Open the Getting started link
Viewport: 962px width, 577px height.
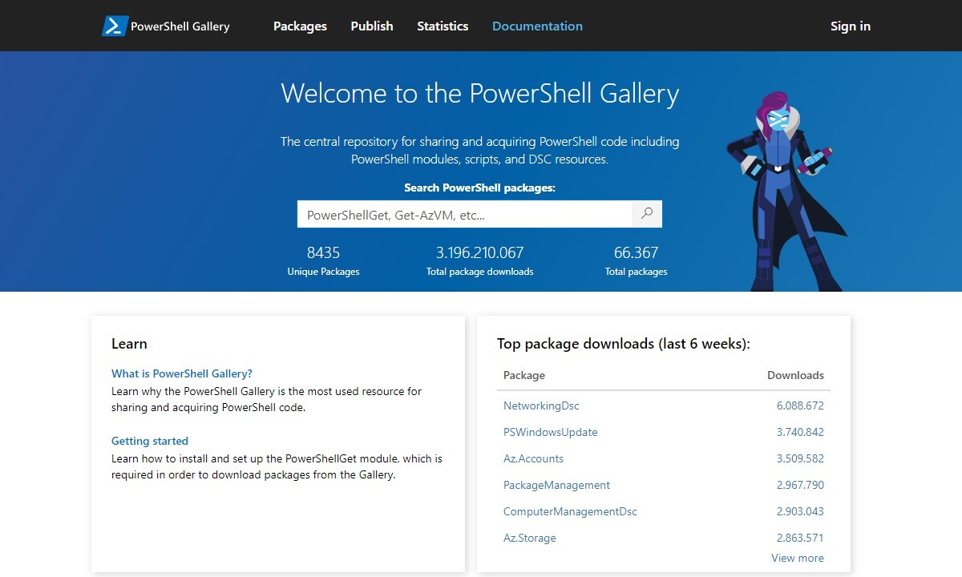click(x=150, y=440)
